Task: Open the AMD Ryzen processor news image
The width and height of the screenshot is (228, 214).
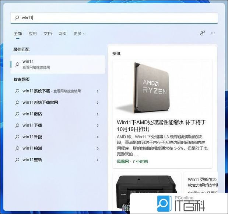Action: point(162,88)
